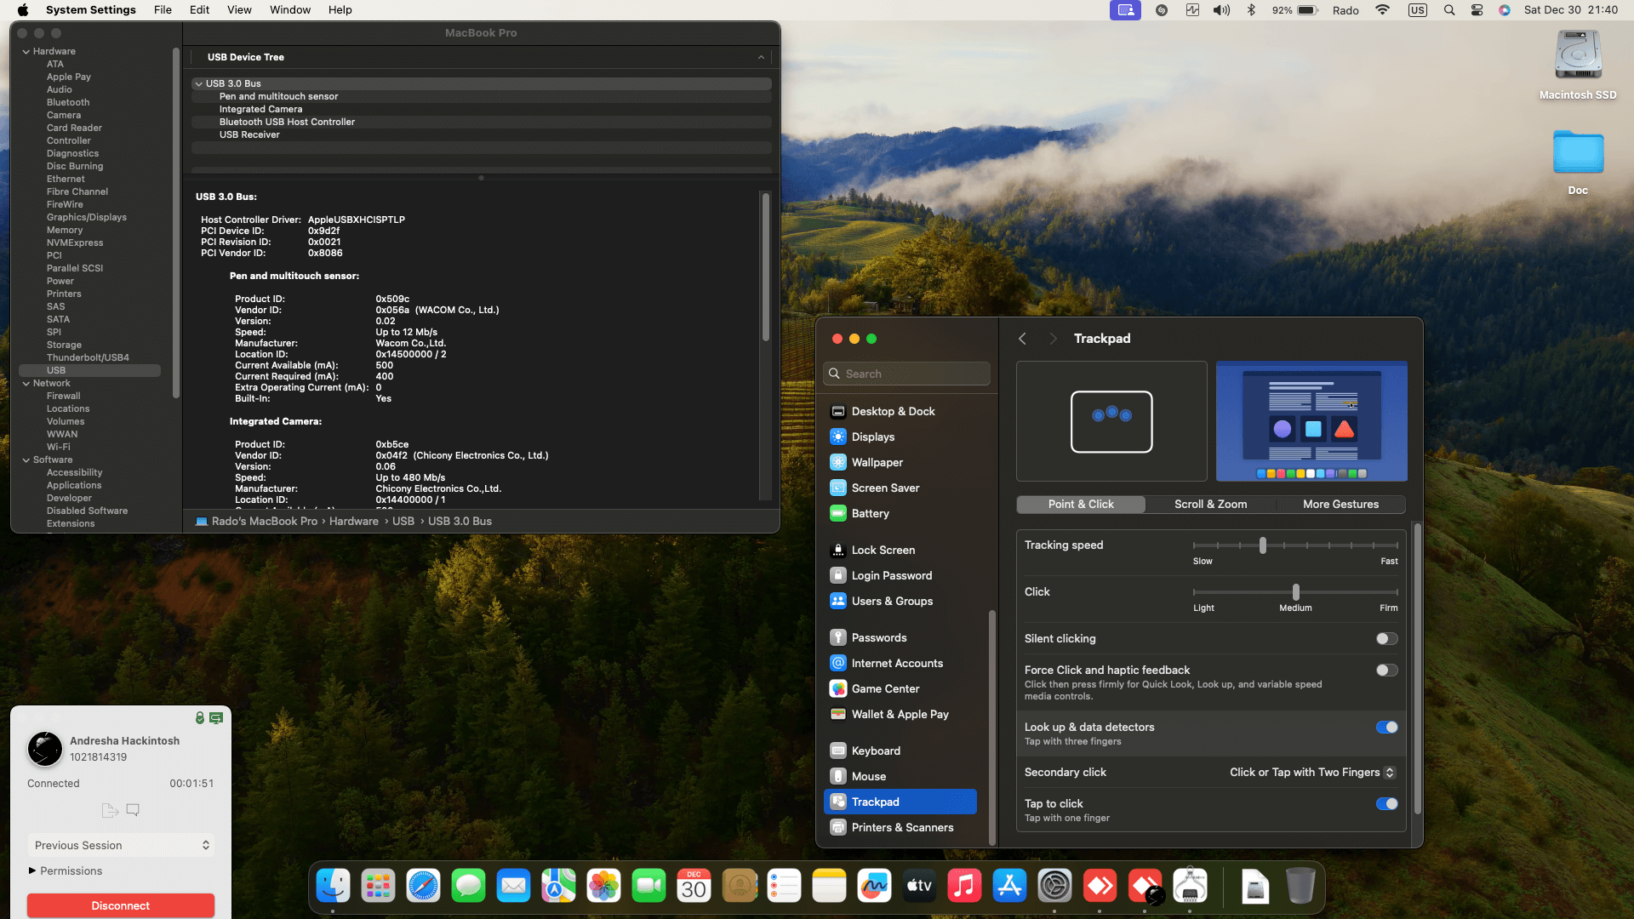The height and width of the screenshot is (919, 1634).
Task: Open the Music app in the Dock
Action: [x=964, y=887]
